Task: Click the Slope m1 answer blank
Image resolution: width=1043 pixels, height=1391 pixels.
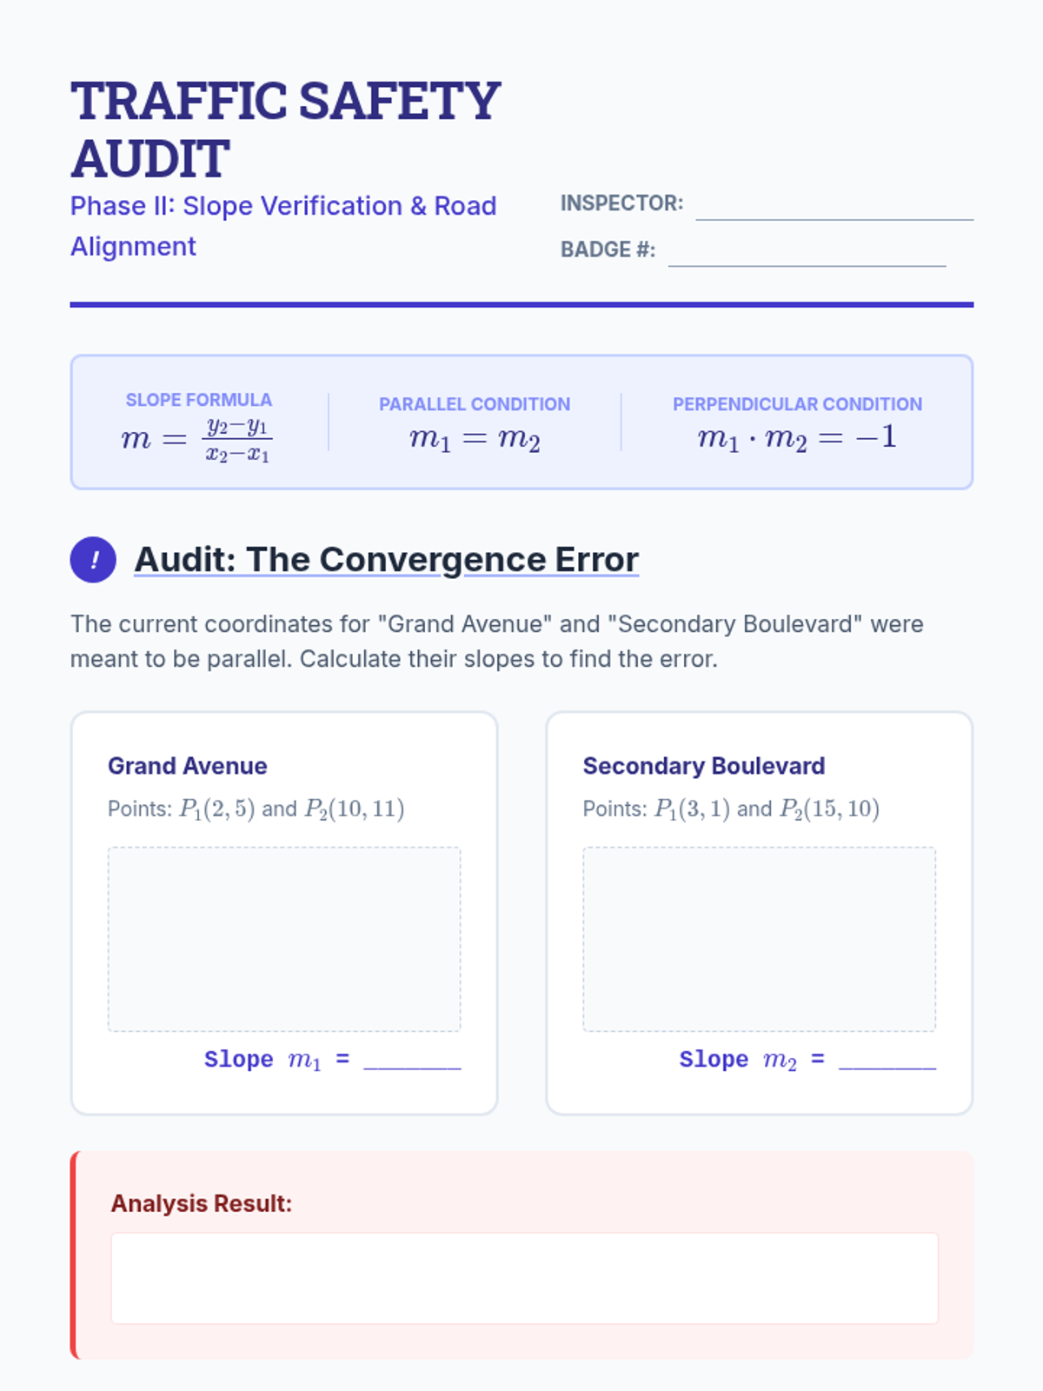Action: click(x=412, y=1061)
